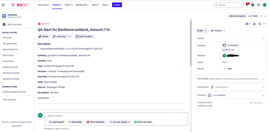Open the notifications bell
The height and width of the screenshot is (132, 270).
pos(247,5)
